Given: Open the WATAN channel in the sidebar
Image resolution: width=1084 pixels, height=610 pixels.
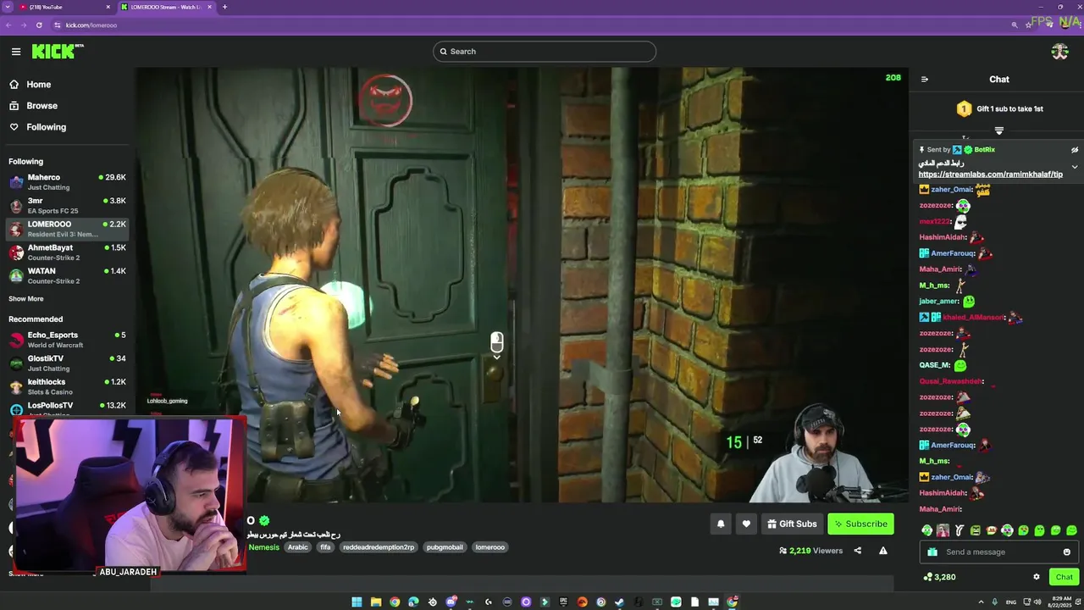Looking at the screenshot, I should tap(68, 275).
